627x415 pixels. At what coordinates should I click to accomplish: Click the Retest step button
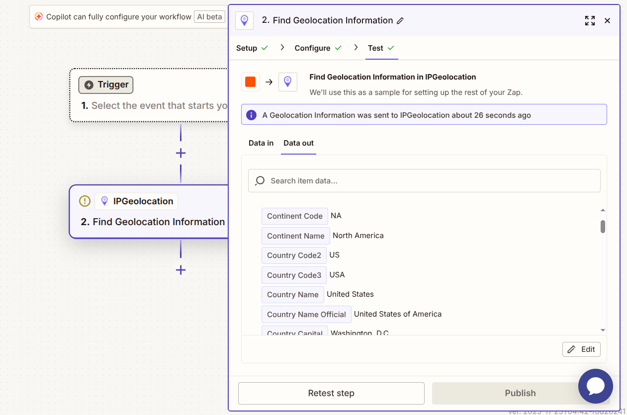pos(331,393)
